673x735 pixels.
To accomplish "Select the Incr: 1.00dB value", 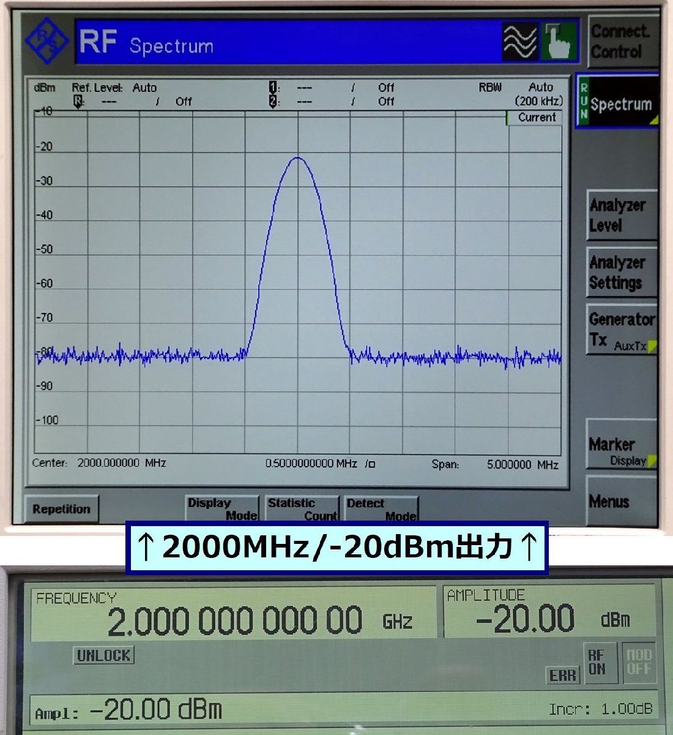I will (x=600, y=709).
